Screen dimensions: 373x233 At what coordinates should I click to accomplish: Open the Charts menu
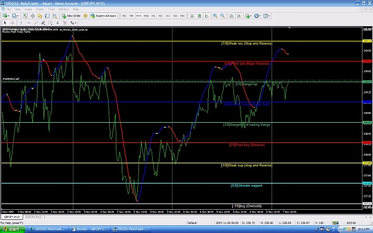[x=39, y=10]
